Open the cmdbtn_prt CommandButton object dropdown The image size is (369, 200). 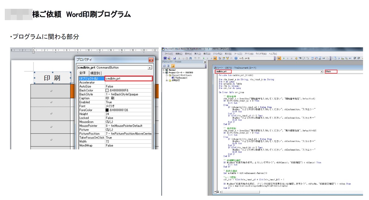point(150,68)
